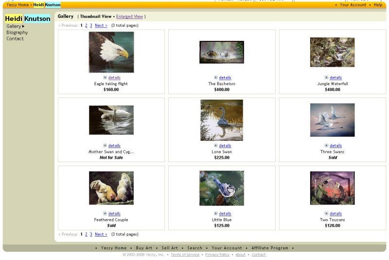The width and height of the screenshot is (389, 260).
Task: Click Yessy Home in the footer bar
Action: pos(114,248)
